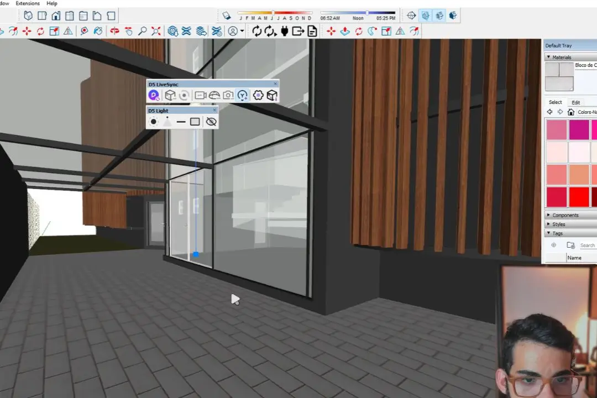This screenshot has width=597, height=398.
Task: Click Materials forward arrow
Action: point(560,112)
